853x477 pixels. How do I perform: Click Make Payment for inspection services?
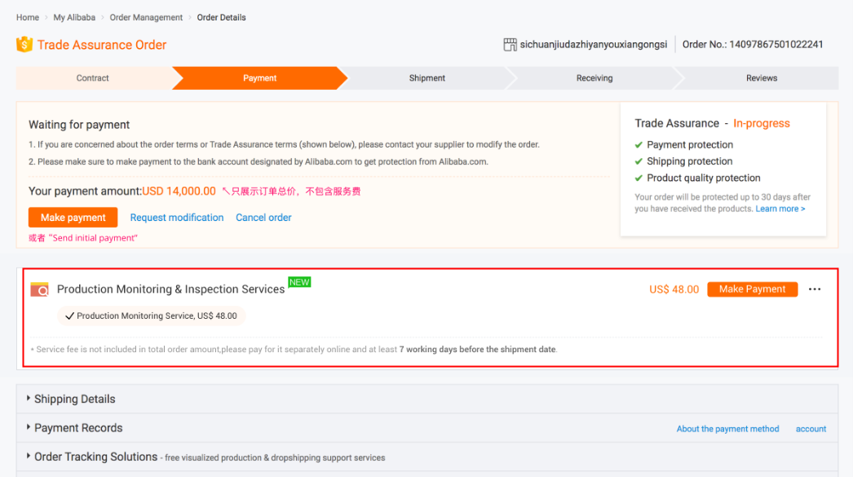coord(753,289)
